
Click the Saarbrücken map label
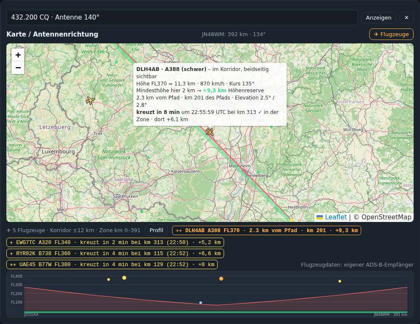point(125,196)
